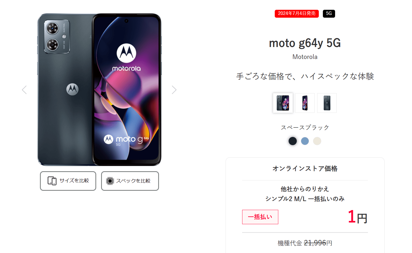Viewport: 412px width, 253px height.
Task: Click the Motorola brand name text
Action: pos(305,57)
